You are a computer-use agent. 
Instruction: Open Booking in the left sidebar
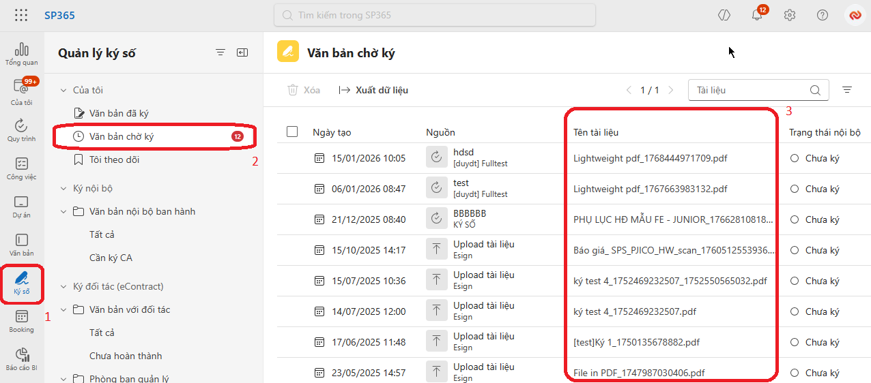tap(21, 322)
